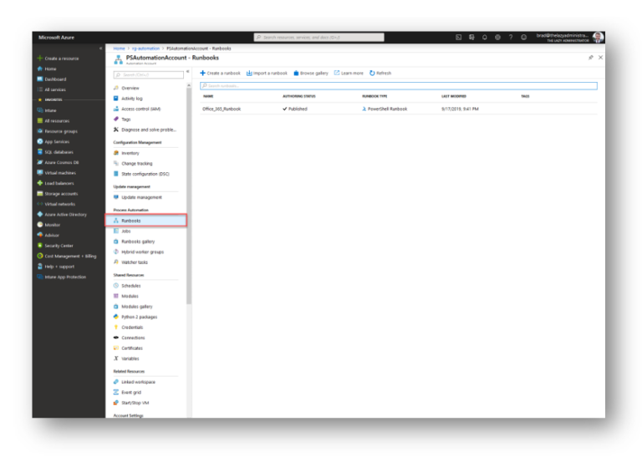The image size is (642, 457).
Task: Open Office_365_Runbook row
Action: 399,109
